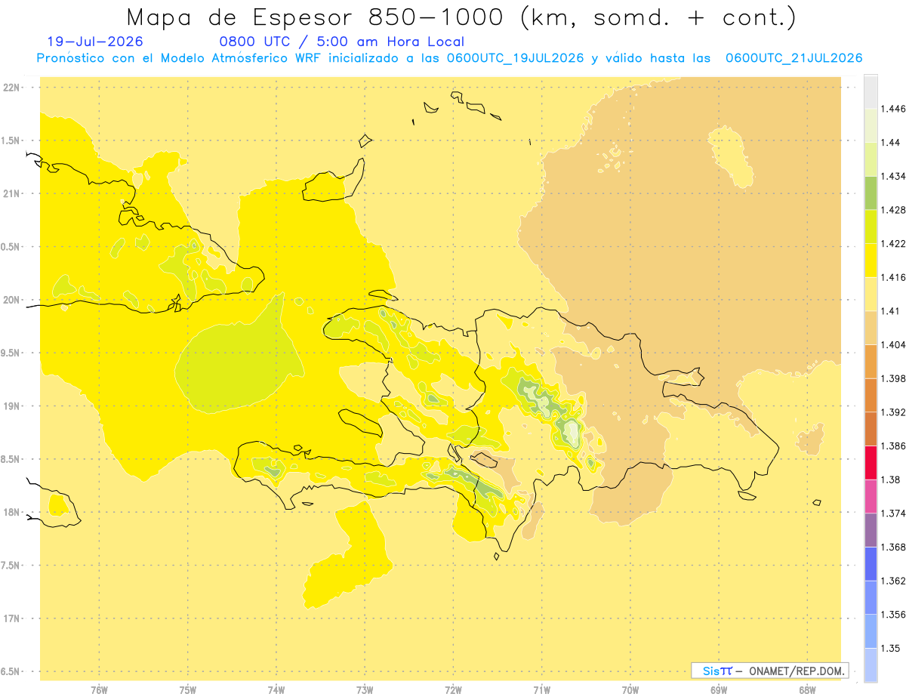Click the green legend swatch between 1.428 and 1.434

[871, 193]
